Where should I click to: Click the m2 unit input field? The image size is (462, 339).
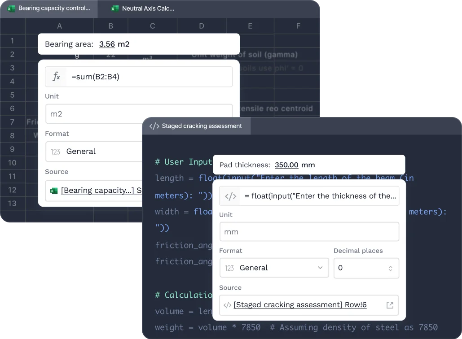139,114
